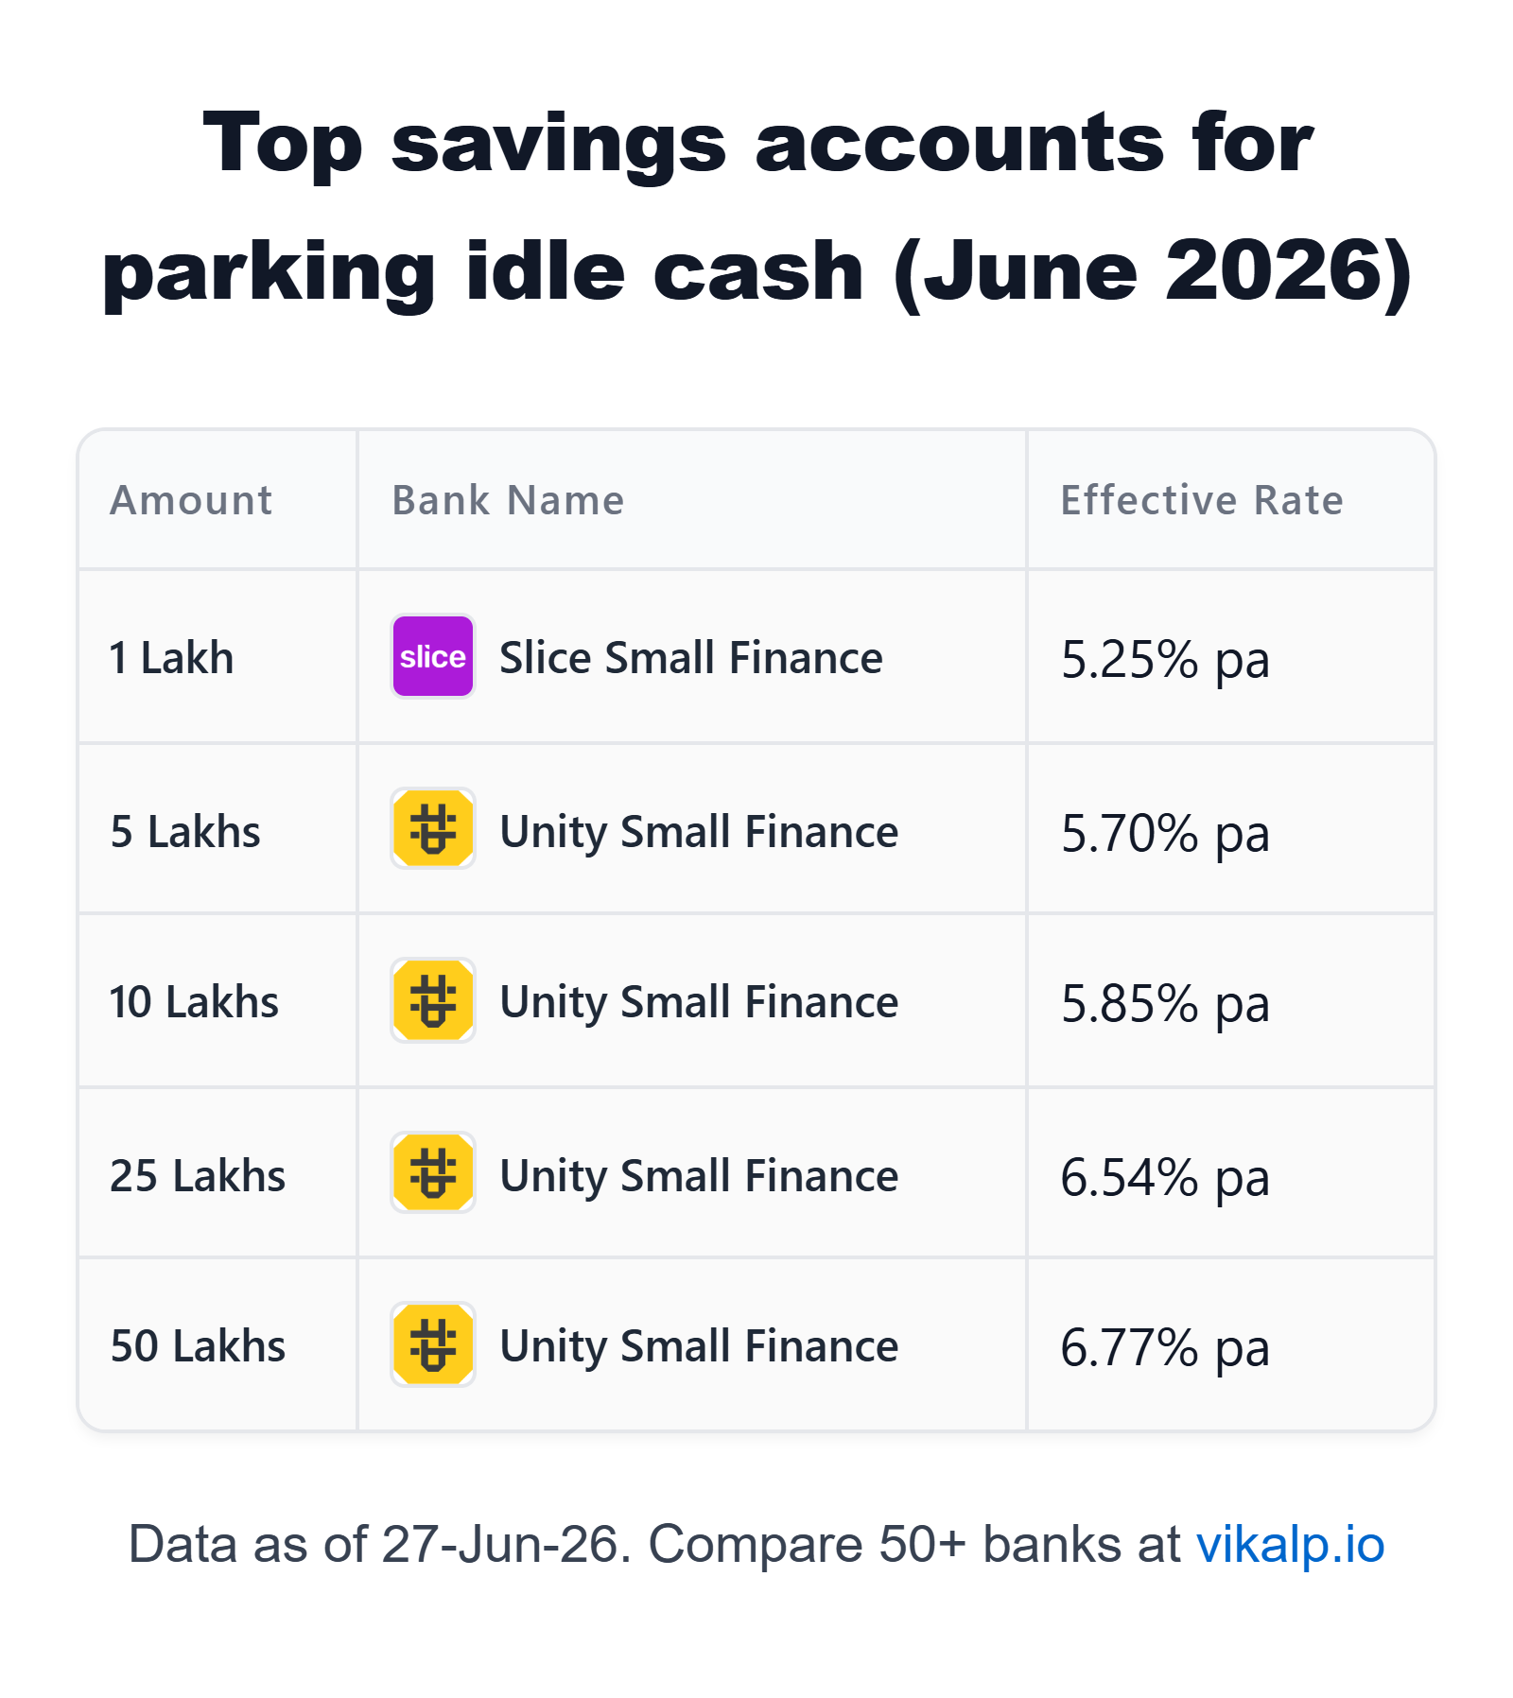The image size is (1513, 1698).
Task: Click the purple Slice bank logo
Action: click(x=432, y=656)
